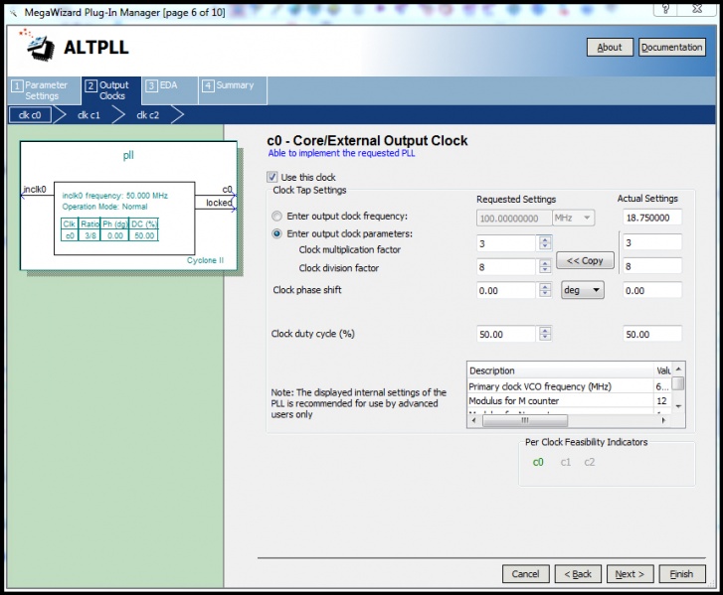Screen dimensions: 723x595
Task: Click the Finish button
Action: (x=682, y=574)
